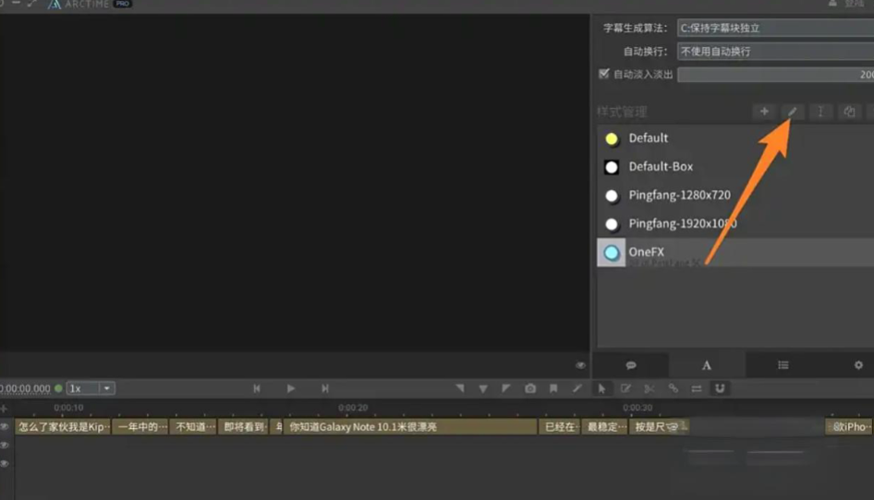This screenshot has height=500, width=874.
Task: Click the duplicate style icon
Action: click(x=848, y=112)
